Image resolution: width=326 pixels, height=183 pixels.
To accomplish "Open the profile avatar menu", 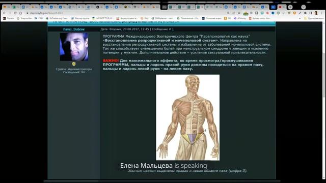I will pos(316,13).
